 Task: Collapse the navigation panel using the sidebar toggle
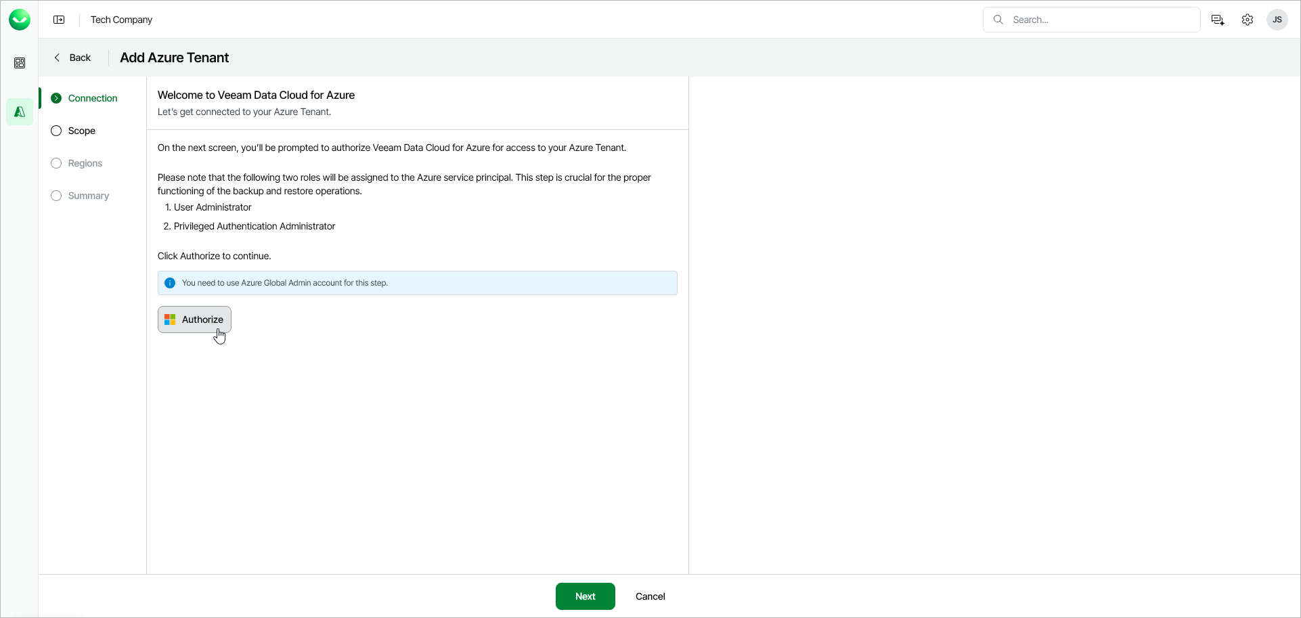point(60,19)
